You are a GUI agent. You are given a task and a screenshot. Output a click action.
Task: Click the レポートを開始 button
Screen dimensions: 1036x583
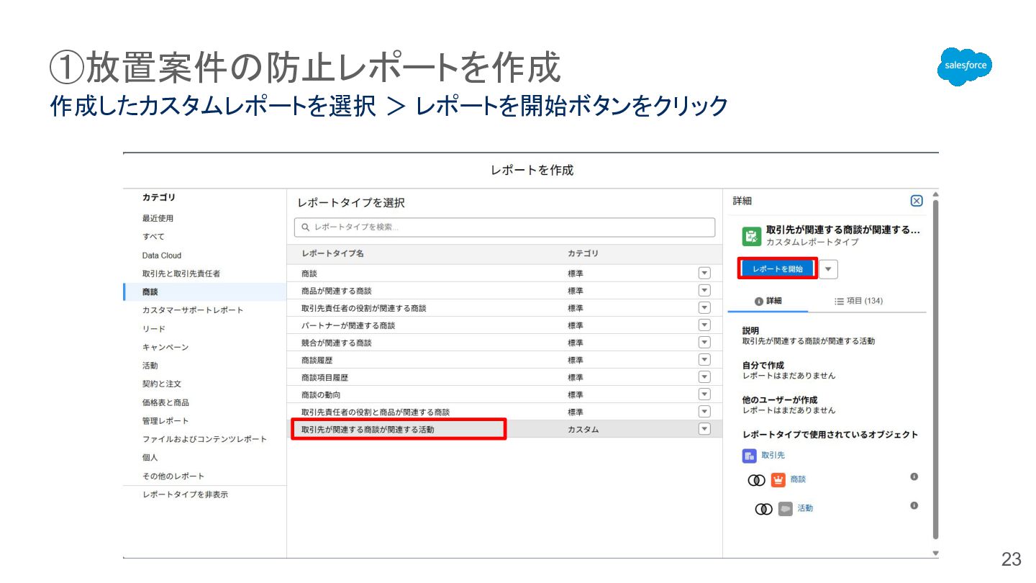[778, 269]
